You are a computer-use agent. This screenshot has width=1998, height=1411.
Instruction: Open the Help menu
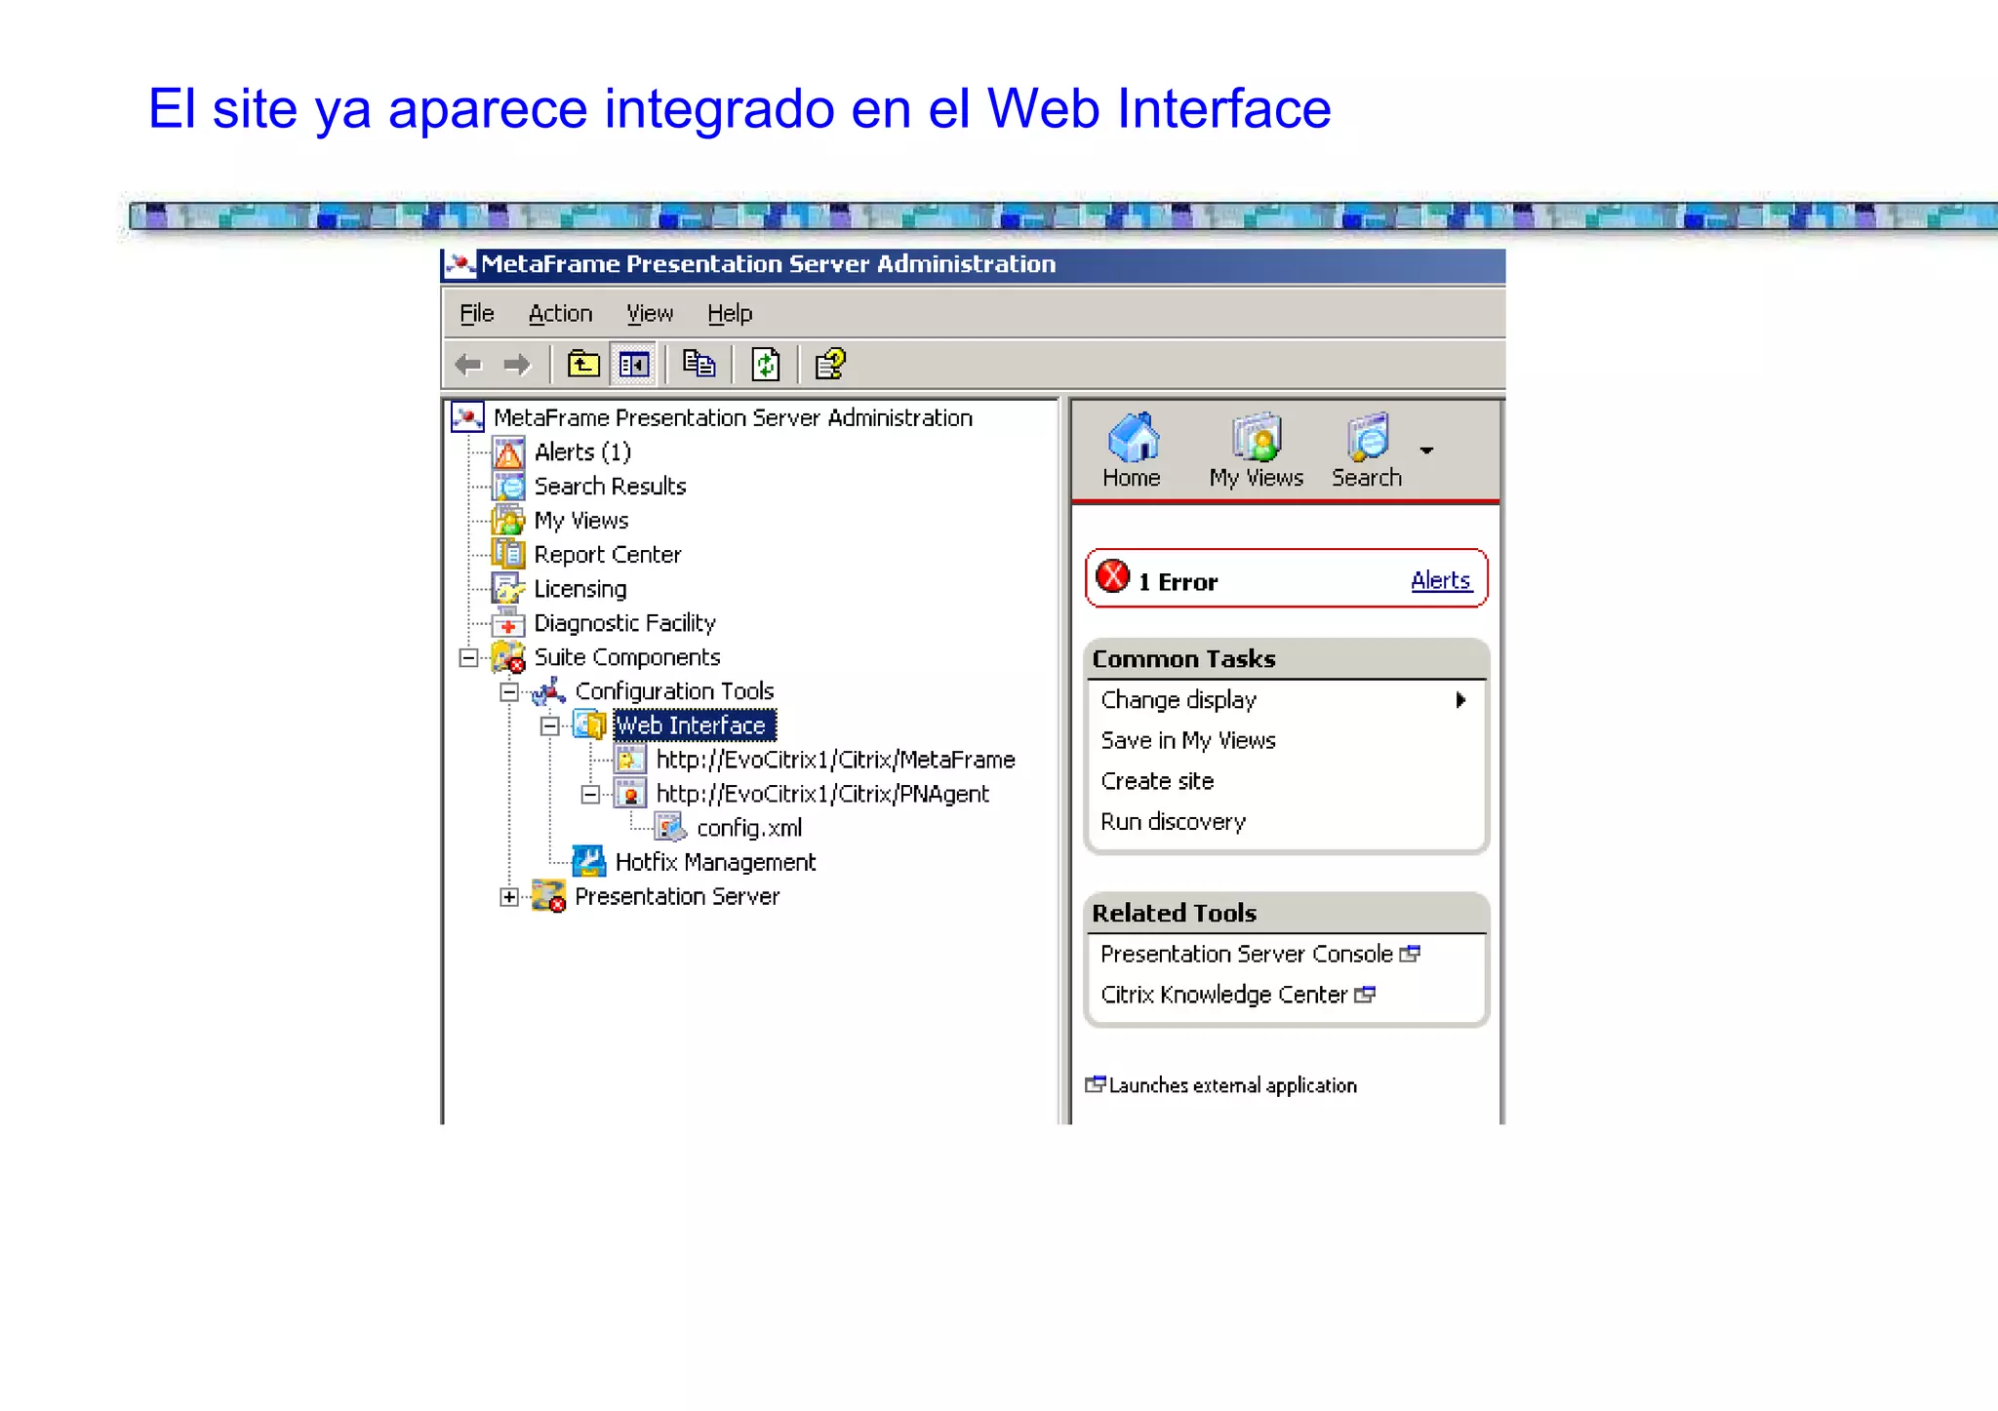pyautogui.click(x=730, y=313)
